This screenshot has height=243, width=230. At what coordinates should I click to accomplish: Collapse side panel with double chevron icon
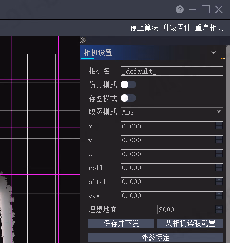coord(83,40)
